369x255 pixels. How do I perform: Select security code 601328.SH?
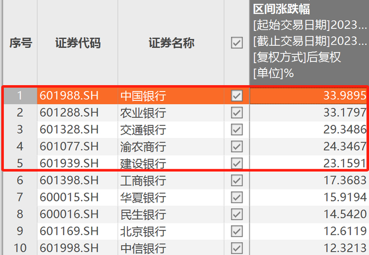point(69,129)
